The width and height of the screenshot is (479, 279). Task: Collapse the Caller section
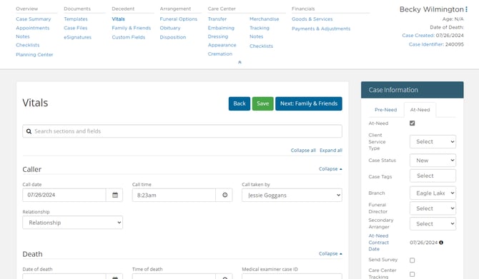click(330, 169)
